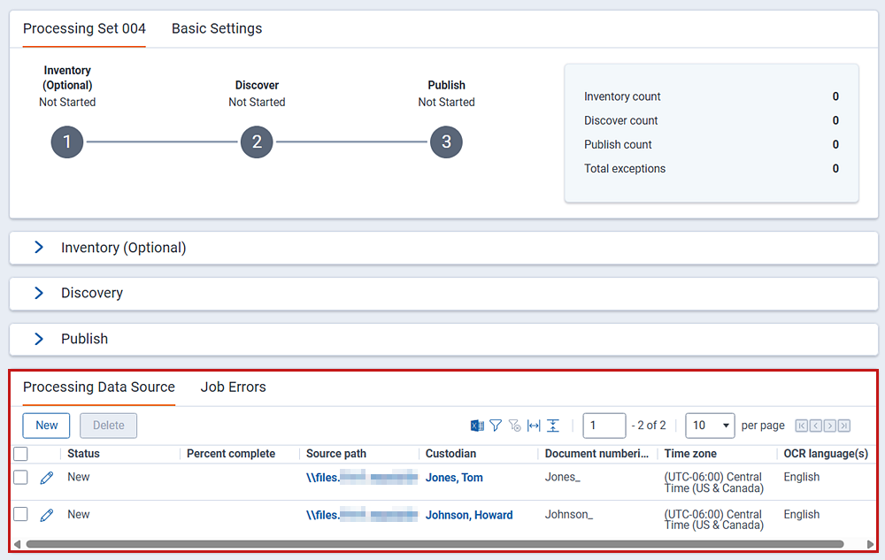The image size is (885, 560).
Task: Go to the last page using pagination arrows
Action: (842, 426)
